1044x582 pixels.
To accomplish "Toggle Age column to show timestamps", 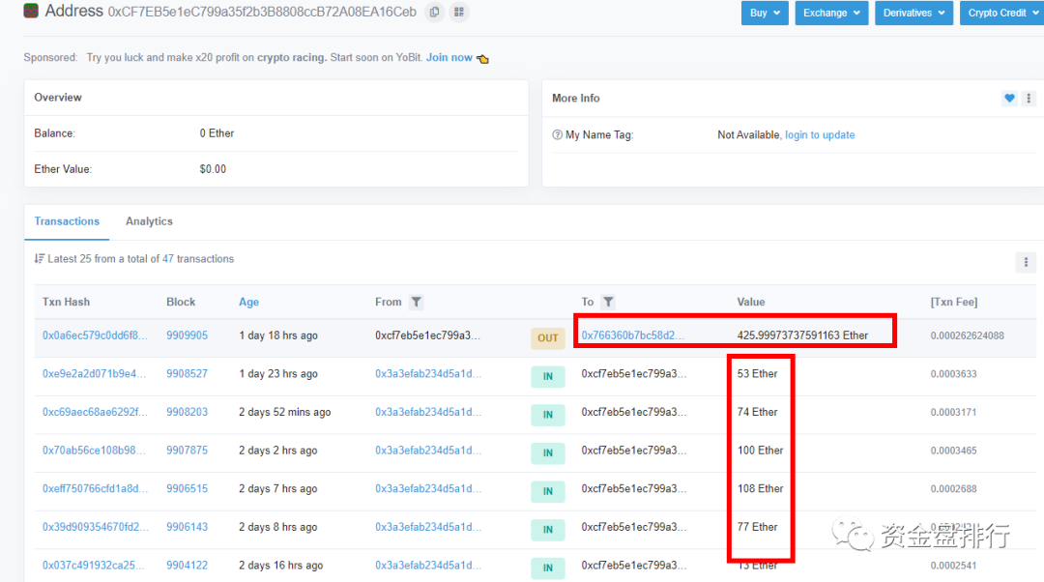I will [x=248, y=302].
